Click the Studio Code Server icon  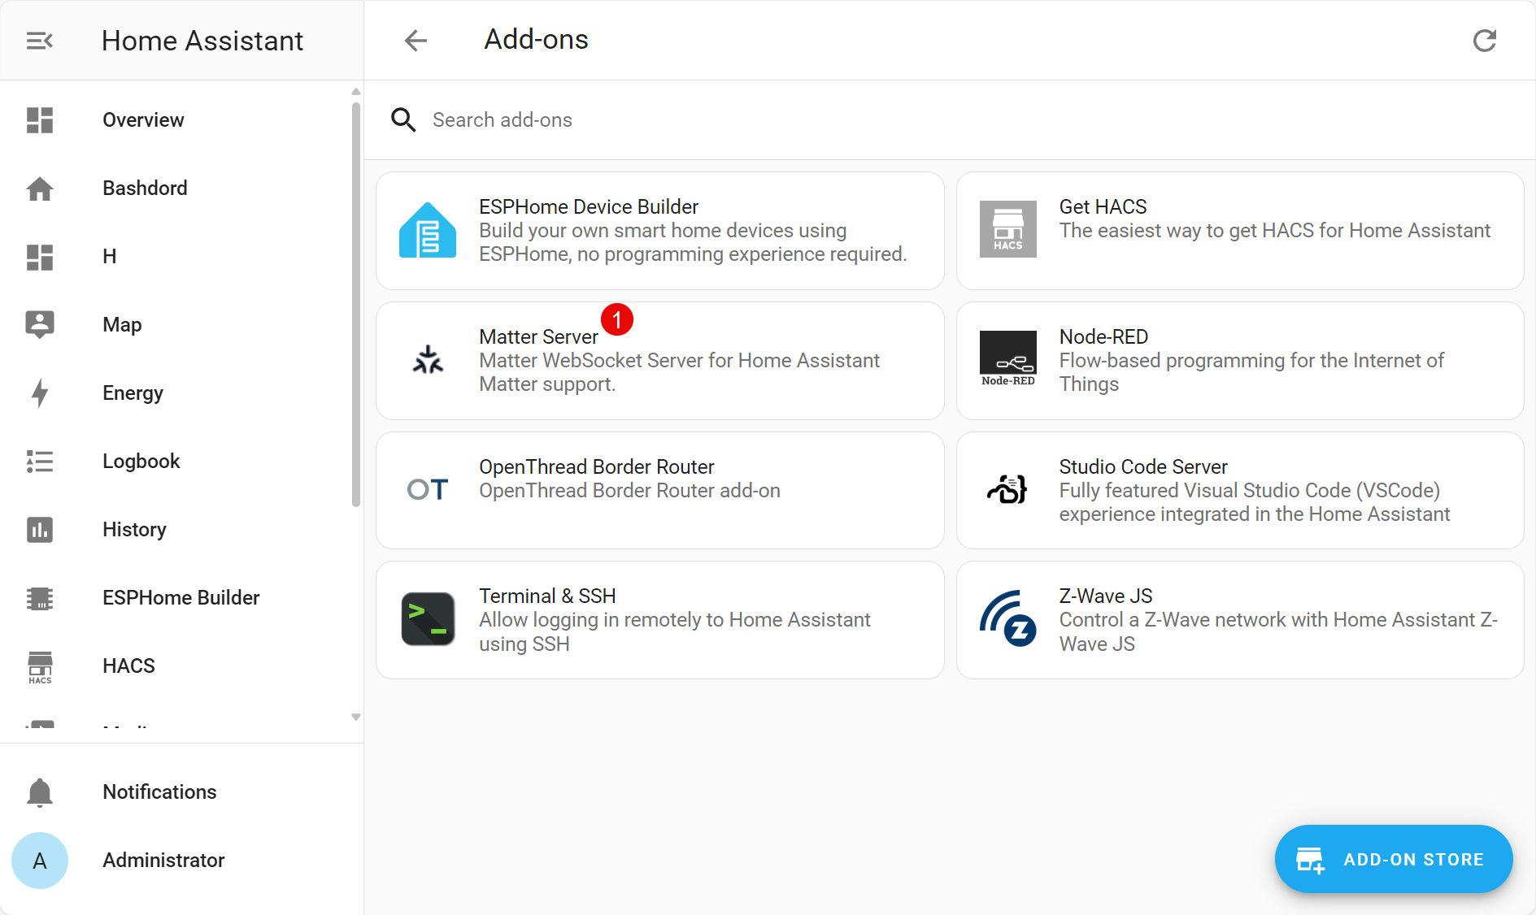tap(1007, 490)
